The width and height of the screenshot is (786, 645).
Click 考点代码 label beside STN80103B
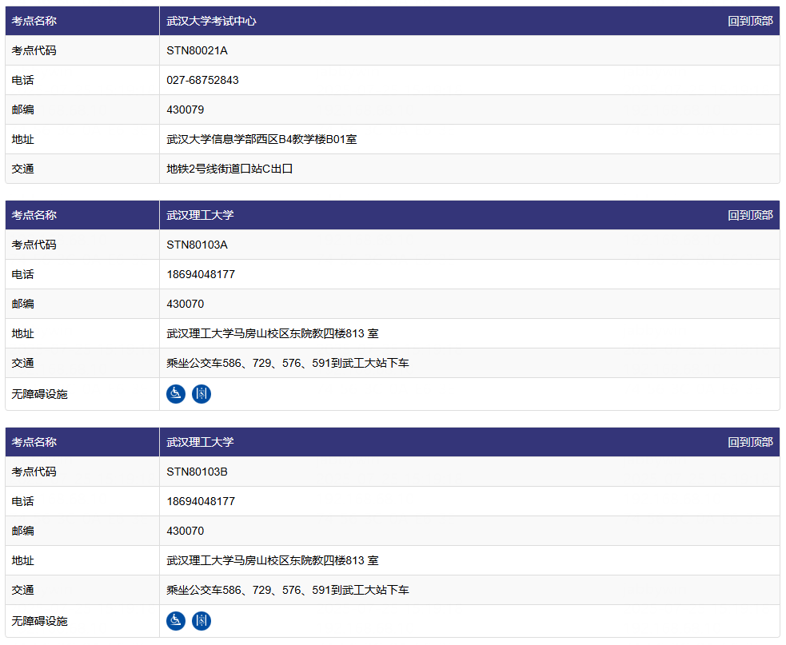tap(34, 472)
